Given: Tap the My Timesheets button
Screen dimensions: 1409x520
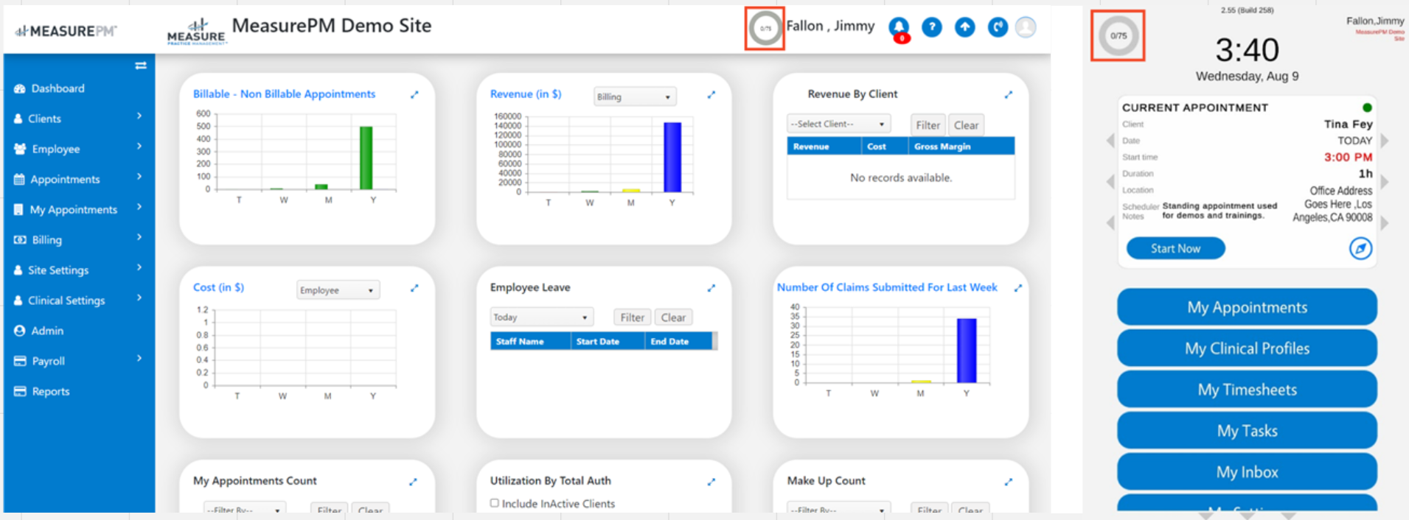Looking at the screenshot, I should tap(1247, 390).
